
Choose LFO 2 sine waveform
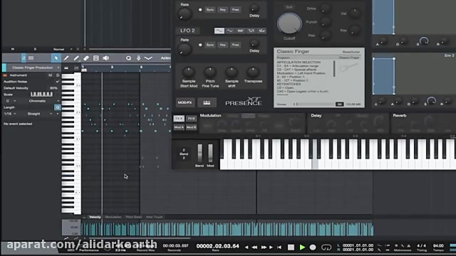pos(219,30)
